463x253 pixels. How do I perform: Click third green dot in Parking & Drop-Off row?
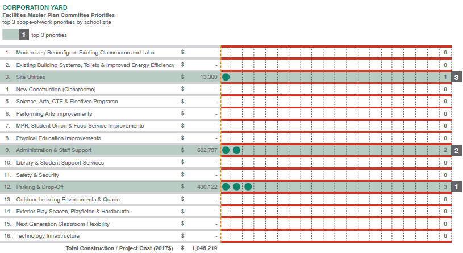(248, 187)
